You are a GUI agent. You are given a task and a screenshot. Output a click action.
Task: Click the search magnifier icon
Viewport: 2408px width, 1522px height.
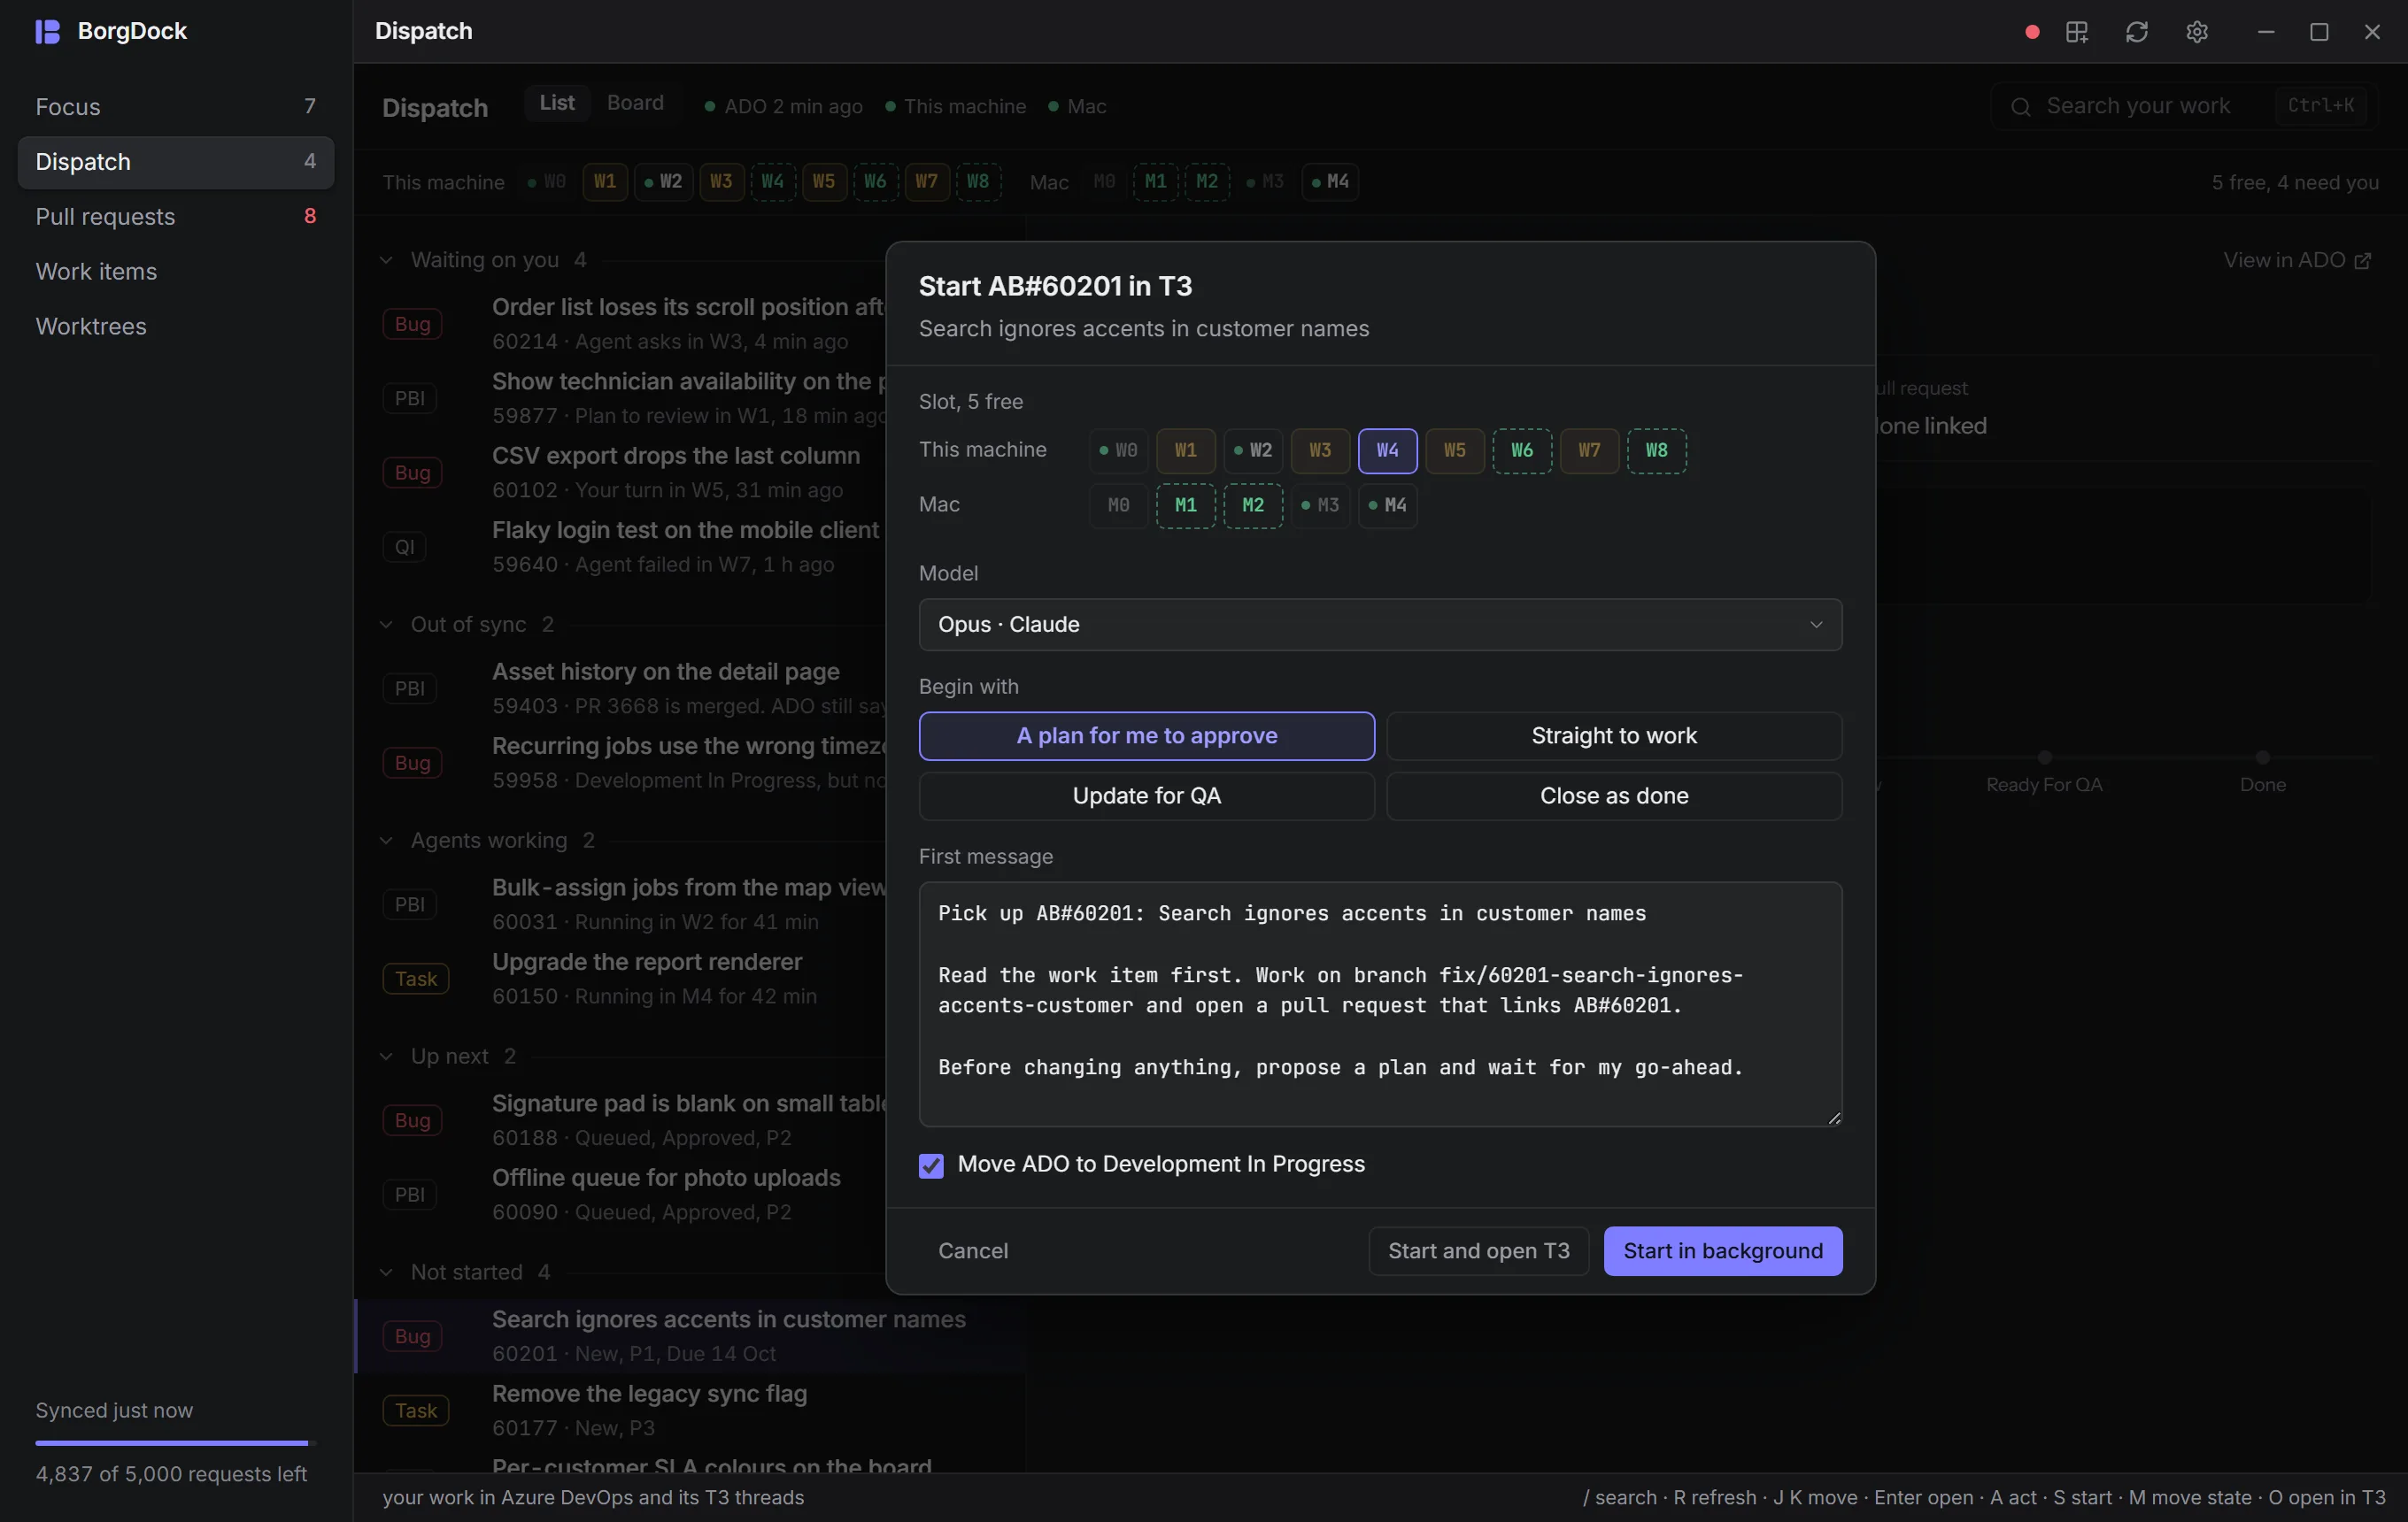[x=2020, y=107]
